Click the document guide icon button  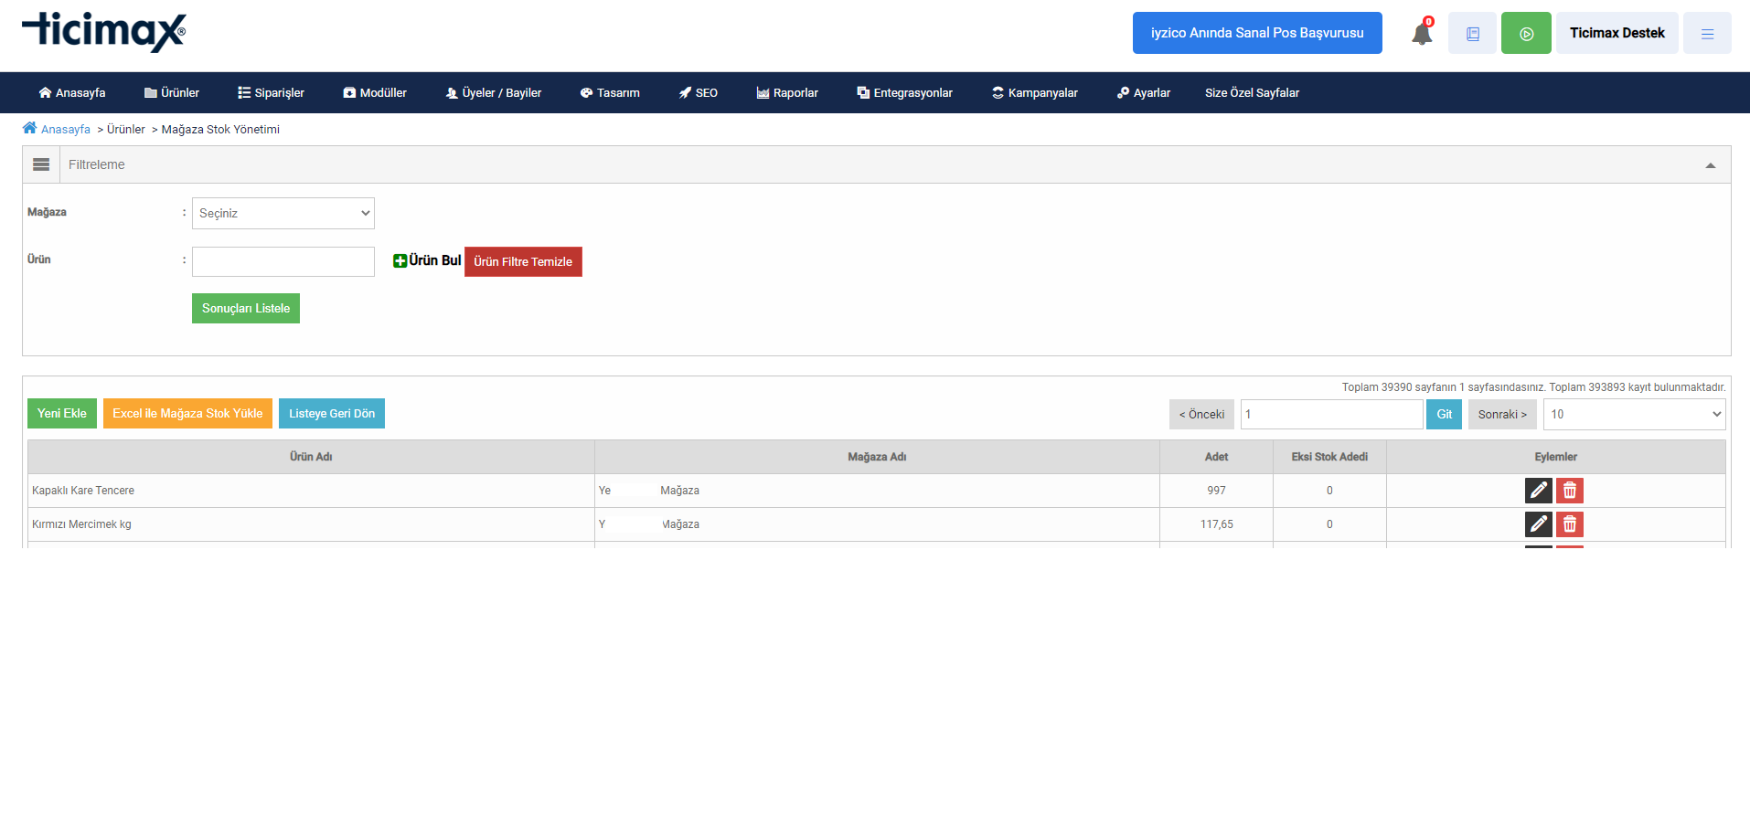[x=1472, y=33]
